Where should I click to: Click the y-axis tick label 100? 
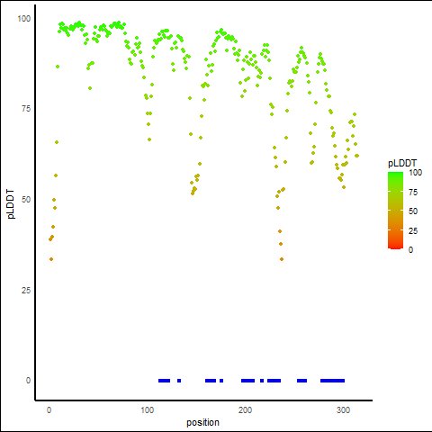pyautogui.click(x=23, y=19)
